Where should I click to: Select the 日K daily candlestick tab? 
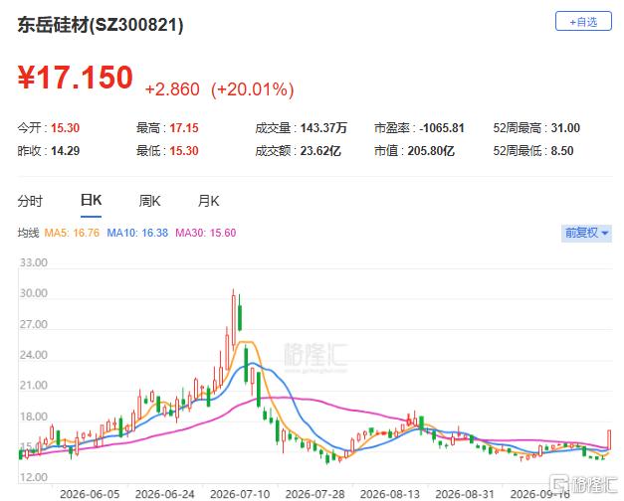click(x=91, y=200)
